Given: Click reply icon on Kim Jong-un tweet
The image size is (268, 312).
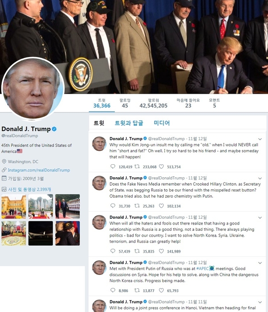Looking at the screenshot, I should [x=113, y=166].
